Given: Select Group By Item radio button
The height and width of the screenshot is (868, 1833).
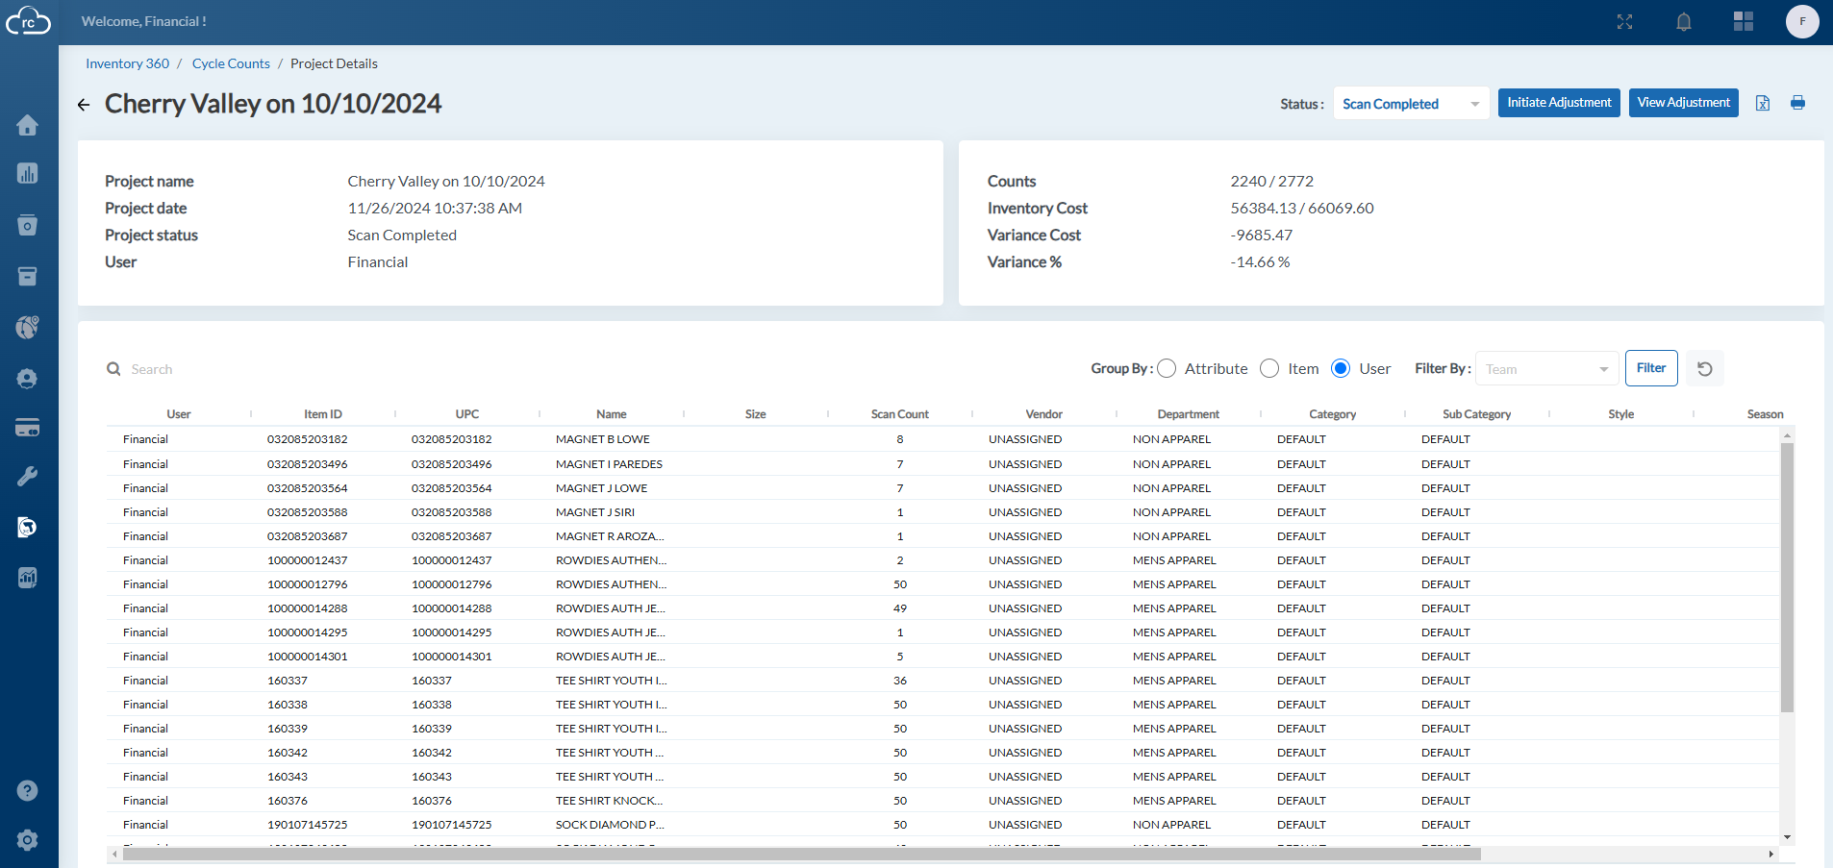Looking at the screenshot, I should click(1269, 368).
